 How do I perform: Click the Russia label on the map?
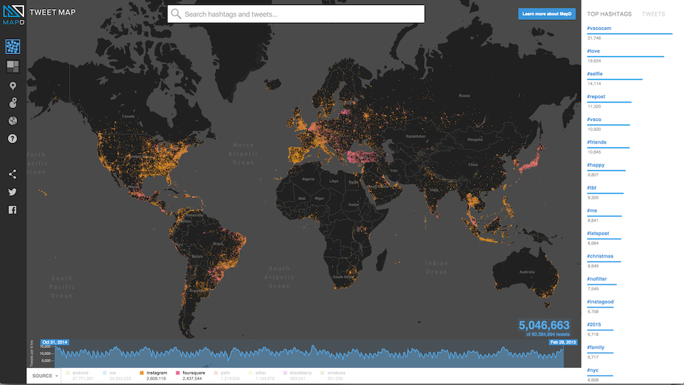[464, 95]
